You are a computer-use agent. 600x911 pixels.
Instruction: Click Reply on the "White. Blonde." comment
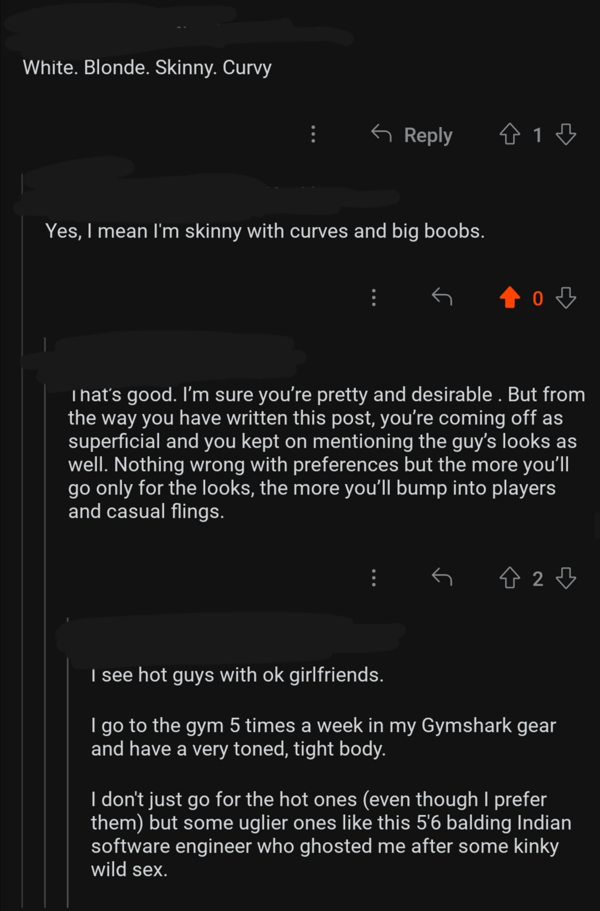click(x=412, y=135)
